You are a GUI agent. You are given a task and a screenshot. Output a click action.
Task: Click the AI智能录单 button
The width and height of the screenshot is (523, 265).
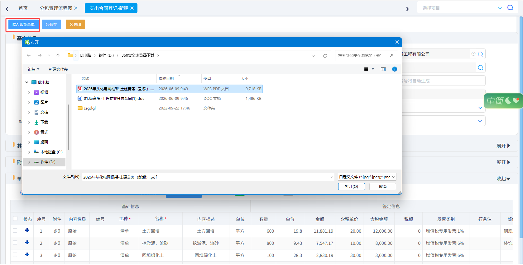pos(23,25)
